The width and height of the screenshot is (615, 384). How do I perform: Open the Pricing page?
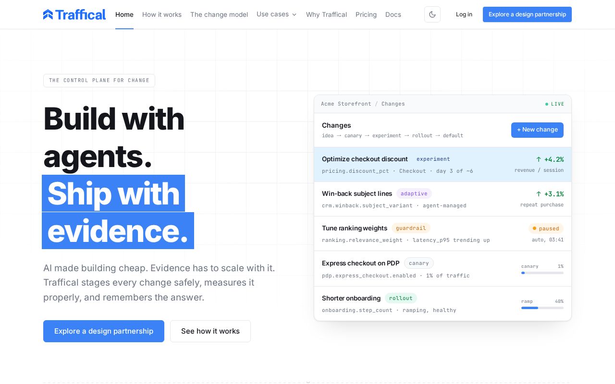click(366, 14)
